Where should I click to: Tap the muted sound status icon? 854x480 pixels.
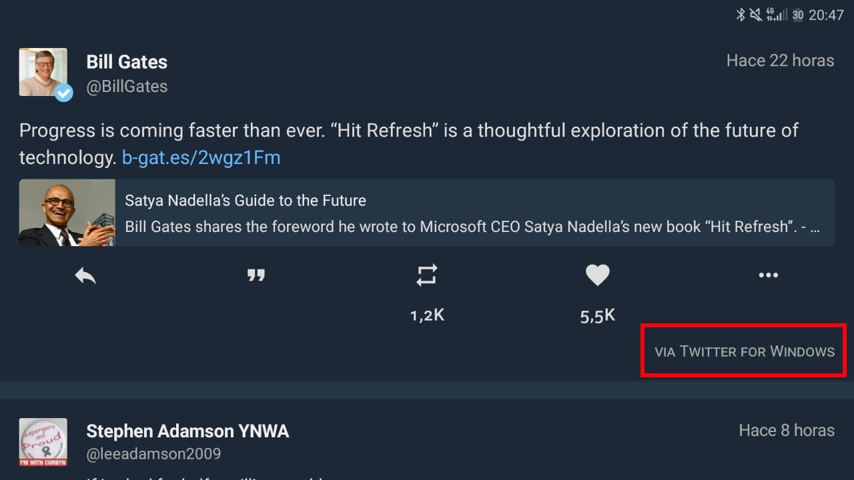[x=756, y=15]
